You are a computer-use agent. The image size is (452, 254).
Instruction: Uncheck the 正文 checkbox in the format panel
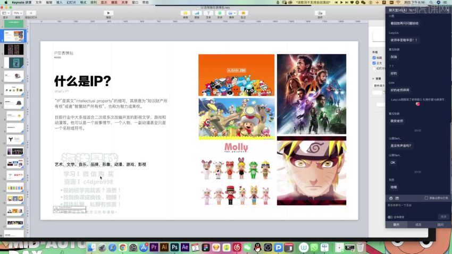374,63
